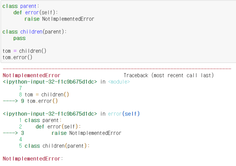
Task: Click traceback line number 7
Action: point(21,88)
